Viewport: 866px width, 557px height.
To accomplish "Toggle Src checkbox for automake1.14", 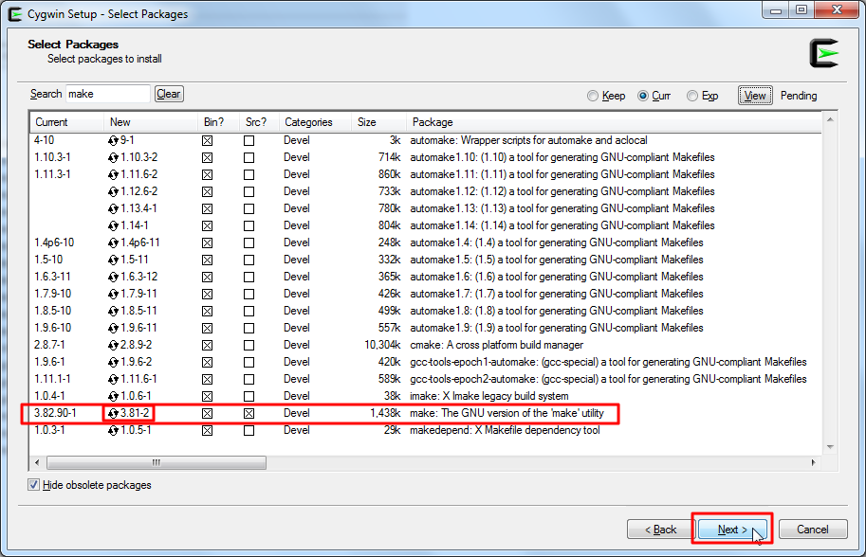I will 249,226.
